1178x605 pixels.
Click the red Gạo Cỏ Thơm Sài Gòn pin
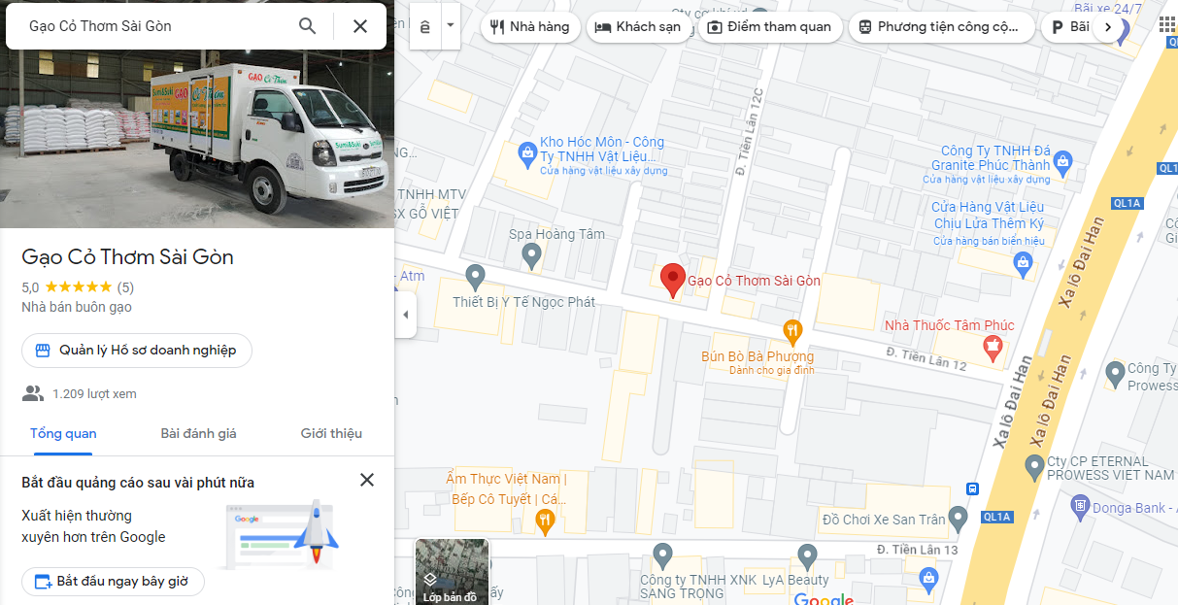[x=672, y=282]
